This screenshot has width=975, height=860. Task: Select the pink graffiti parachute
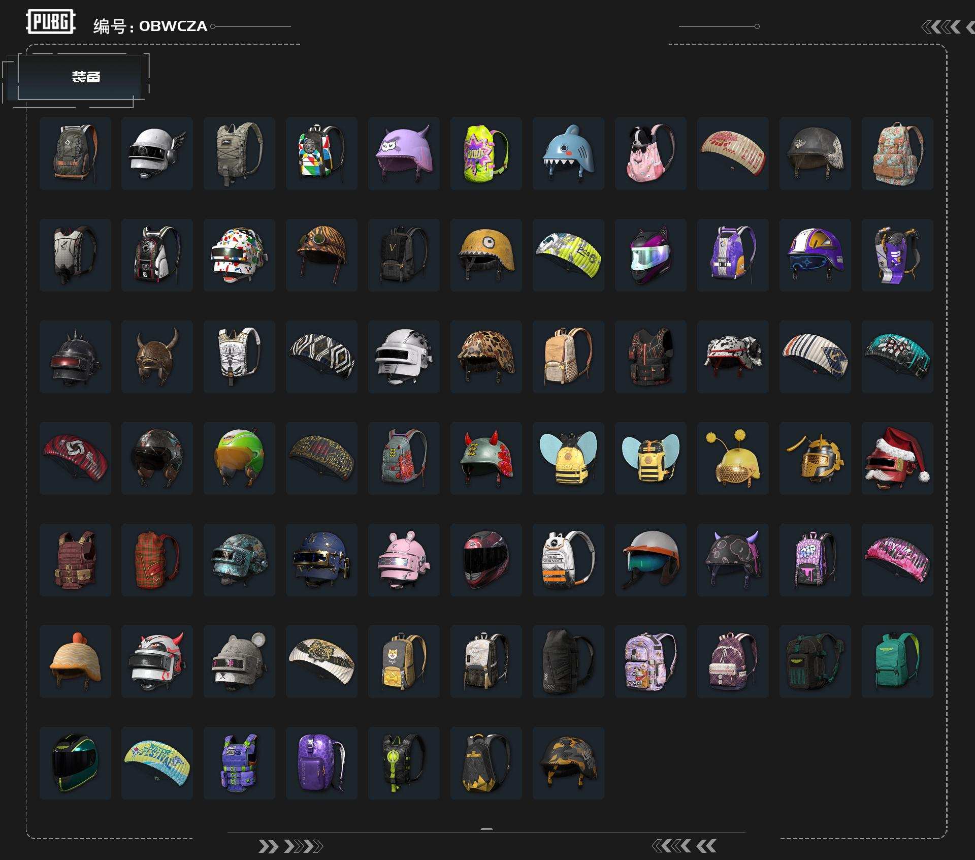click(x=897, y=560)
